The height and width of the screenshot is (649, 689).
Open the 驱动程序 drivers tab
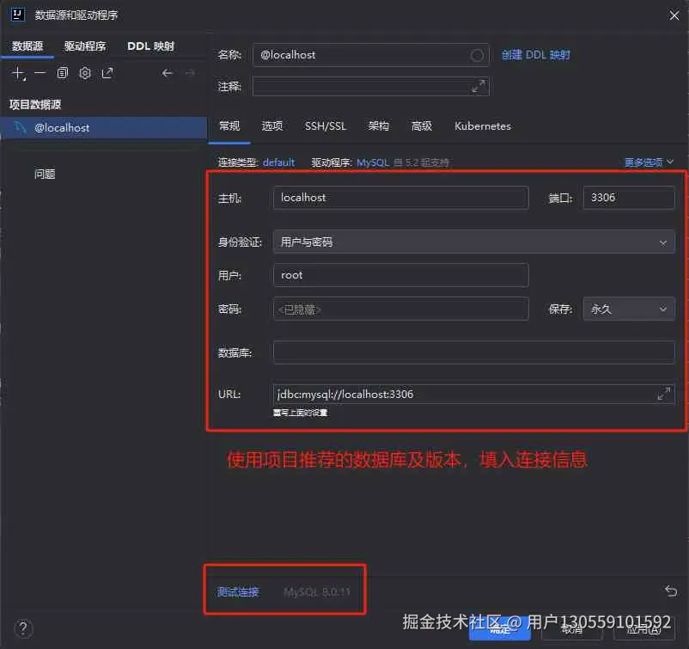click(83, 46)
